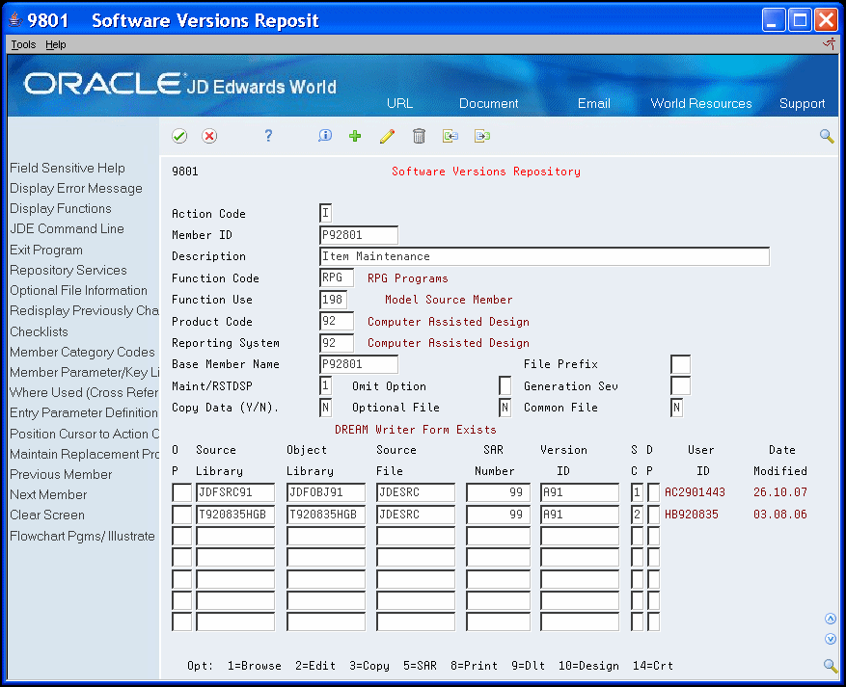Click the Function Code field
Viewport: 846px width, 687px height.
(x=337, y=278)
